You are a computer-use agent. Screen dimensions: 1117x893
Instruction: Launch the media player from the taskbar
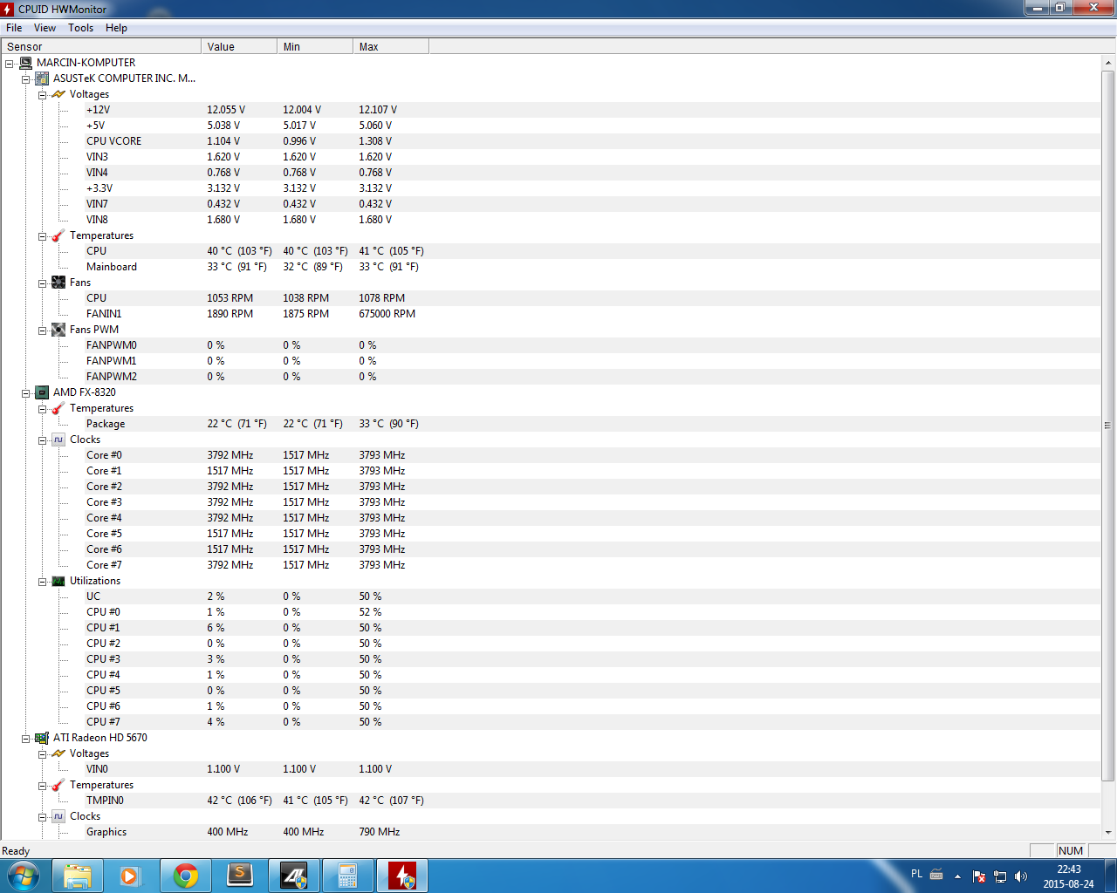pyautogui.click(x=131, y=876)
